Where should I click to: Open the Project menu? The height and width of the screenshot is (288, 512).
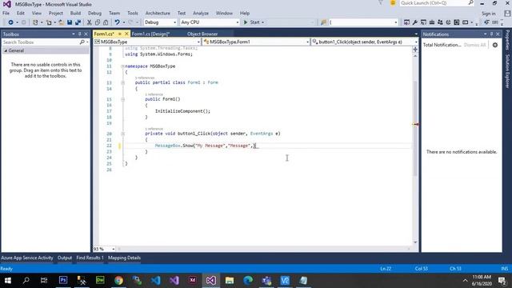[55, 14]
